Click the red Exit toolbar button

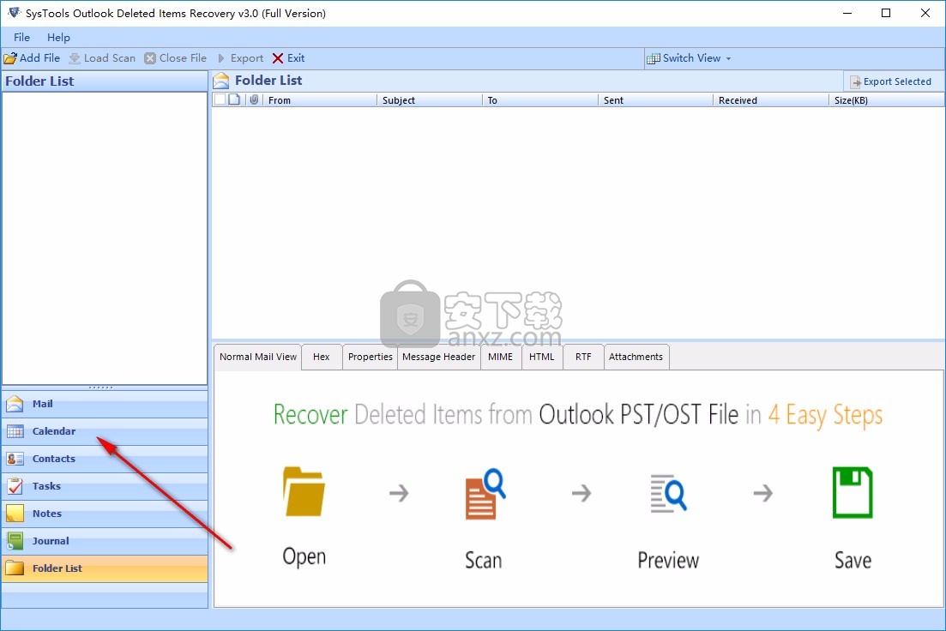pos(288,58)
